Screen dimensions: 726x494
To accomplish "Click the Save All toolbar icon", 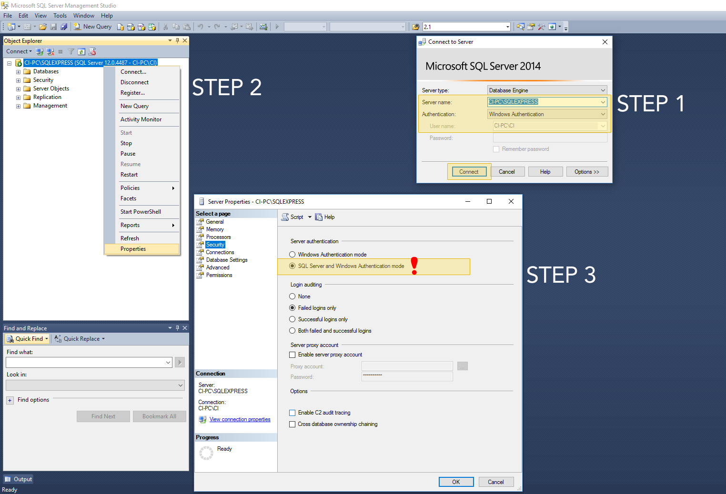I will [64, 27].
